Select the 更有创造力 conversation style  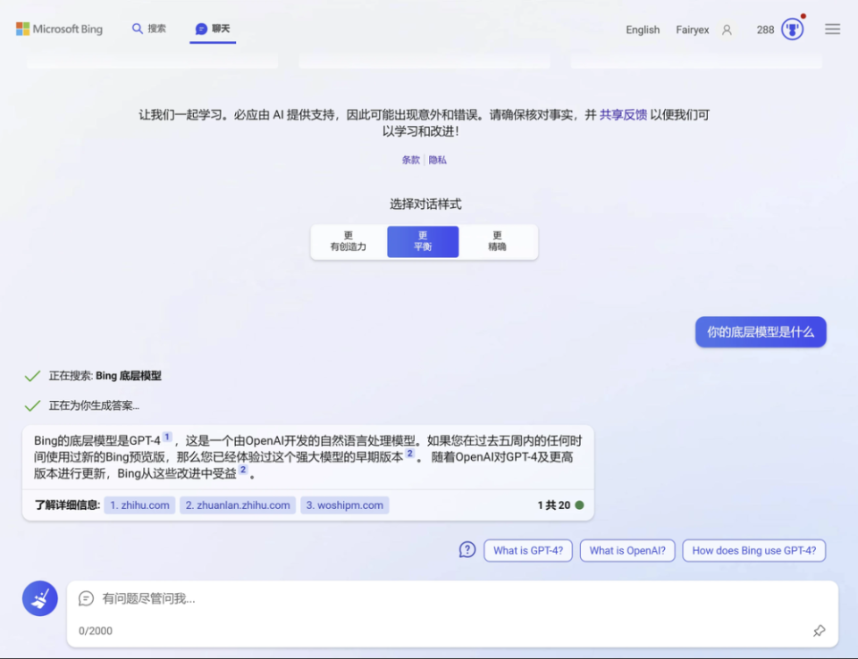click(x=347, y=241)
